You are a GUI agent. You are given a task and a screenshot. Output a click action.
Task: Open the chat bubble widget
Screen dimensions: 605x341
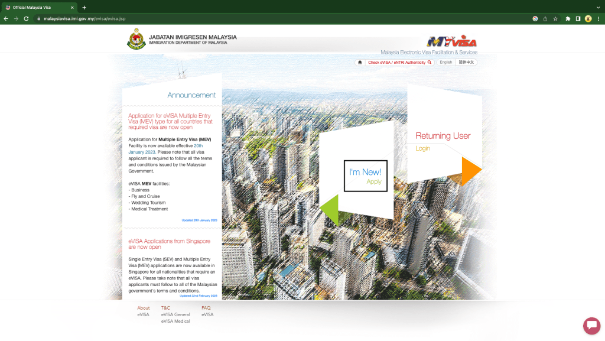(591, 326)
